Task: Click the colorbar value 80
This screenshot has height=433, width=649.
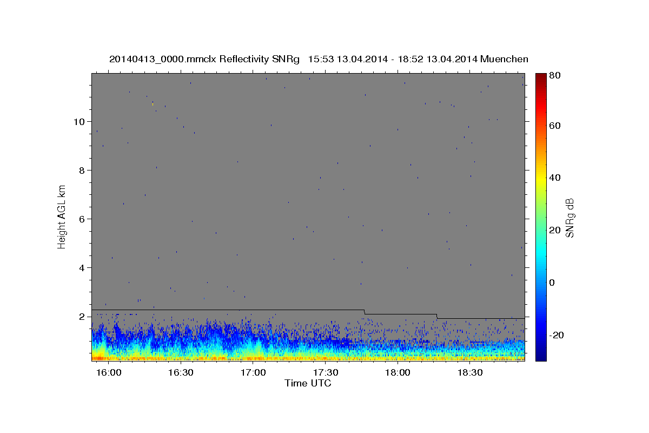Action: pos(555,76)
